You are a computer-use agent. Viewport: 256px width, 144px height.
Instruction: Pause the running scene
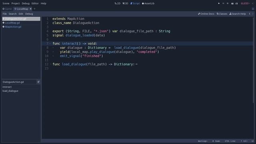[x=223, y=4]
